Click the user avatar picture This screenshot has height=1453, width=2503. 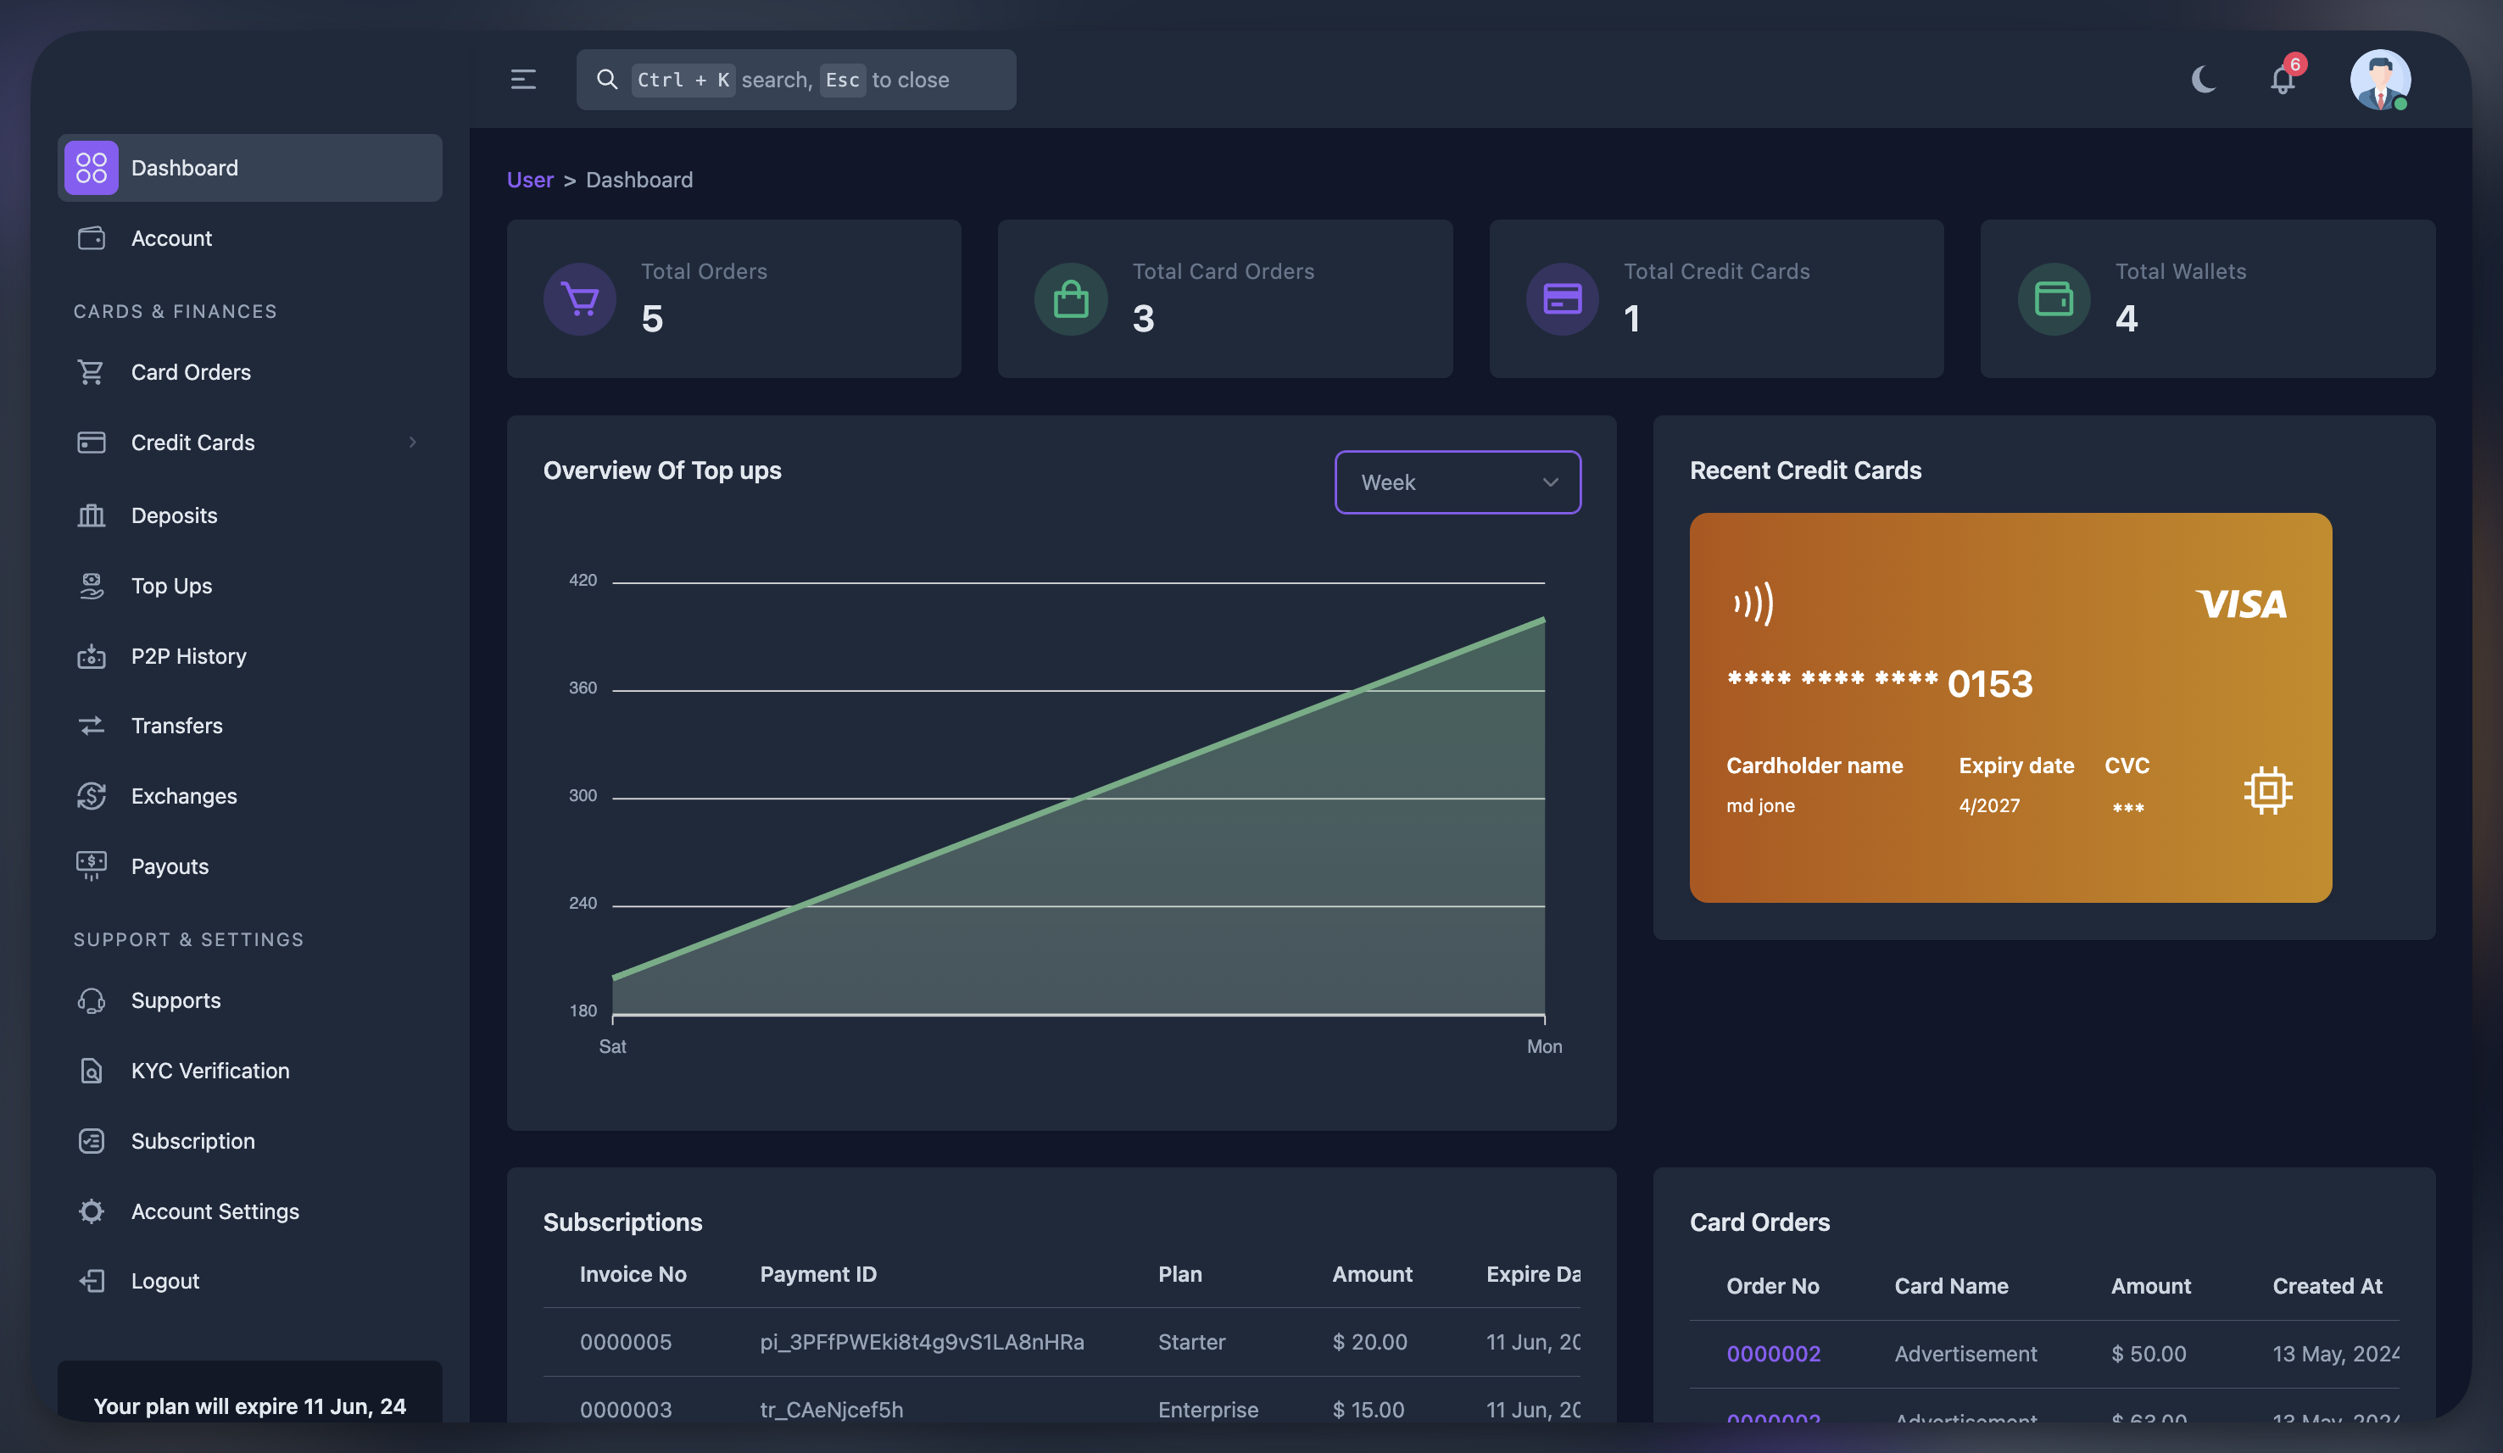pos(2380,80)
